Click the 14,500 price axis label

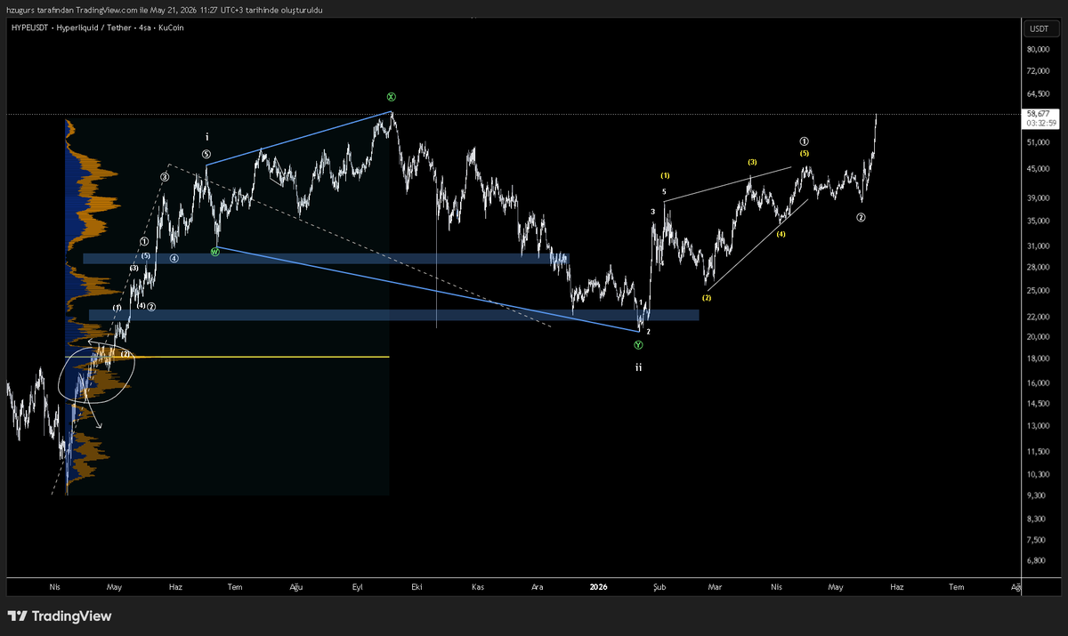(1038, 404)
